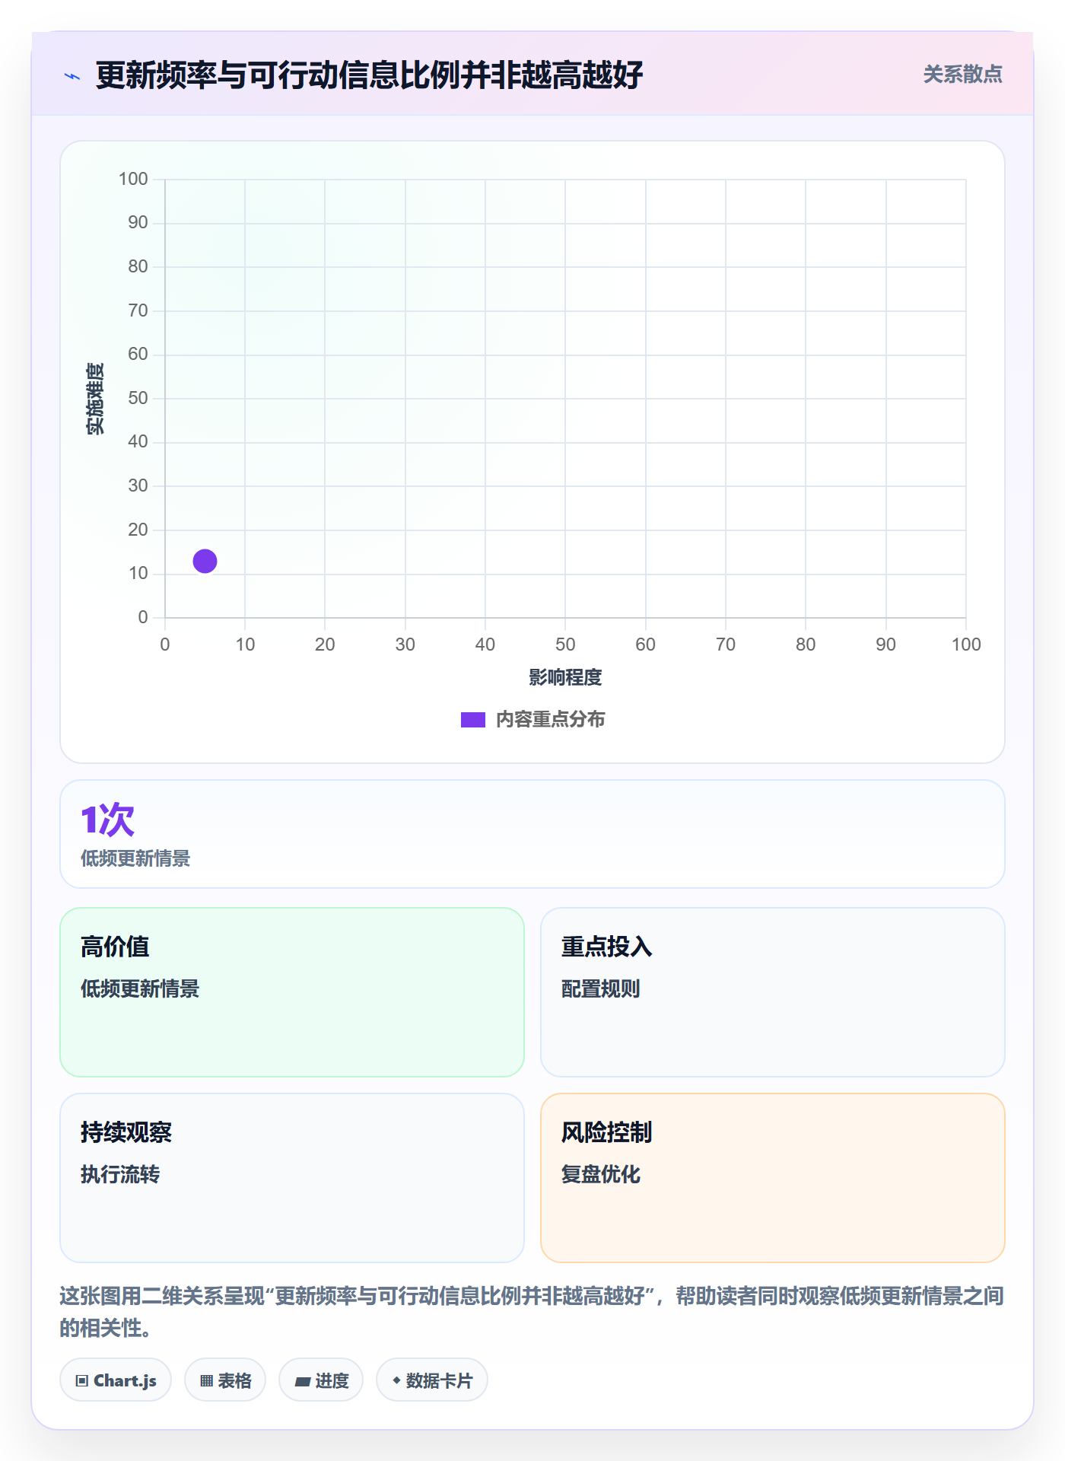Click the table grid icon in 表格 chip
The width and height of the screenshot is (1065, 1461).
tap(207, 1381)
